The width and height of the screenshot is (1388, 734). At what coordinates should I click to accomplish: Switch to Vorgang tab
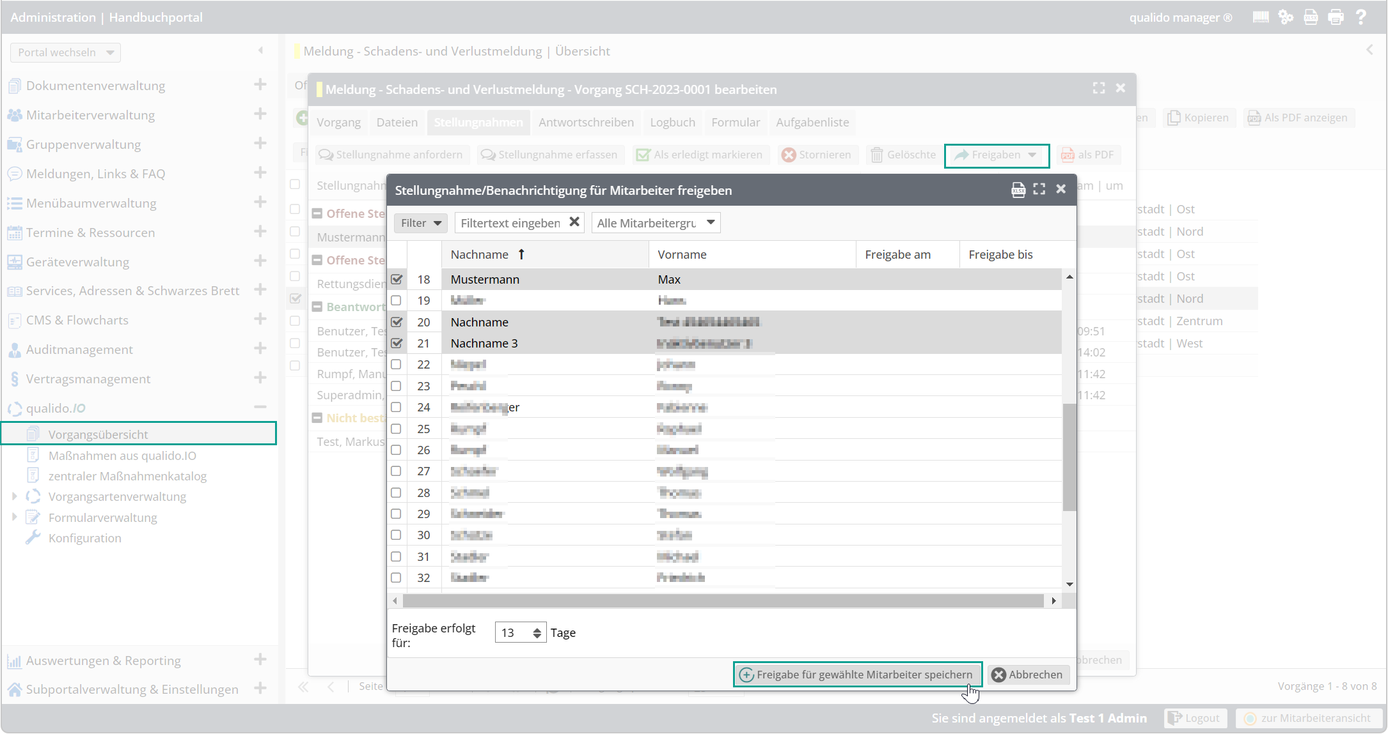tap(338, 122)
